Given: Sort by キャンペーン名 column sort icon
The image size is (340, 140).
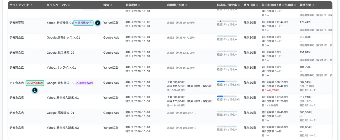Looking at the screenshot, I should tap(69, 5).
